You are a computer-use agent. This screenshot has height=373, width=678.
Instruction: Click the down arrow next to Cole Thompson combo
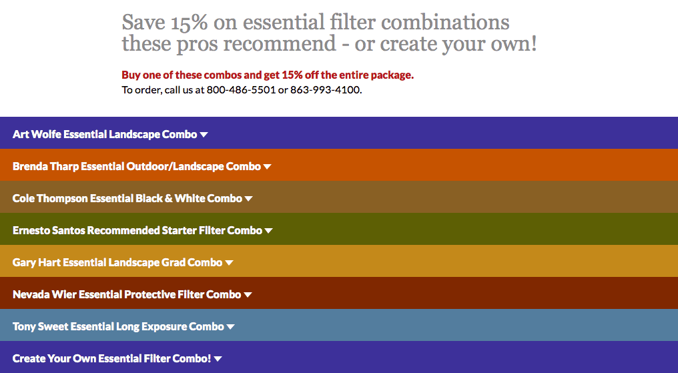pyautogui.click(x=249, y=198)
